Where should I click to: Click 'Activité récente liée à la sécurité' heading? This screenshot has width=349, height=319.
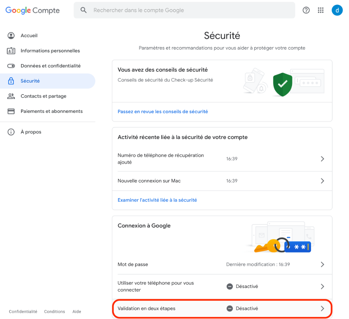pos(183,137)
